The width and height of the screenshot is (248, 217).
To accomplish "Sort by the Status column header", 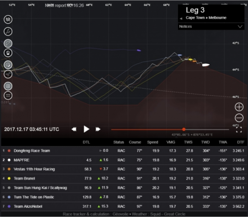I will point(119,142).
